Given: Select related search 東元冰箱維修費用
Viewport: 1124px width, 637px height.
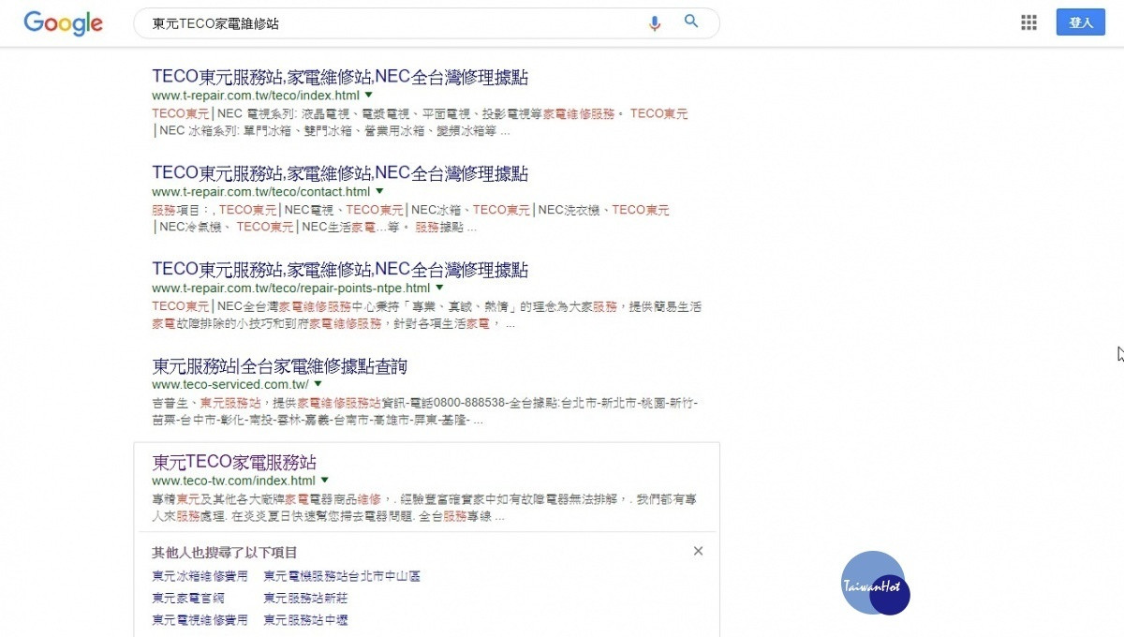Looking at the screenshot, I should [200, 576].
